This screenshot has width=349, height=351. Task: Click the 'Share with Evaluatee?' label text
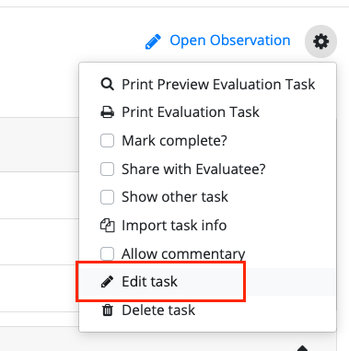193,169
